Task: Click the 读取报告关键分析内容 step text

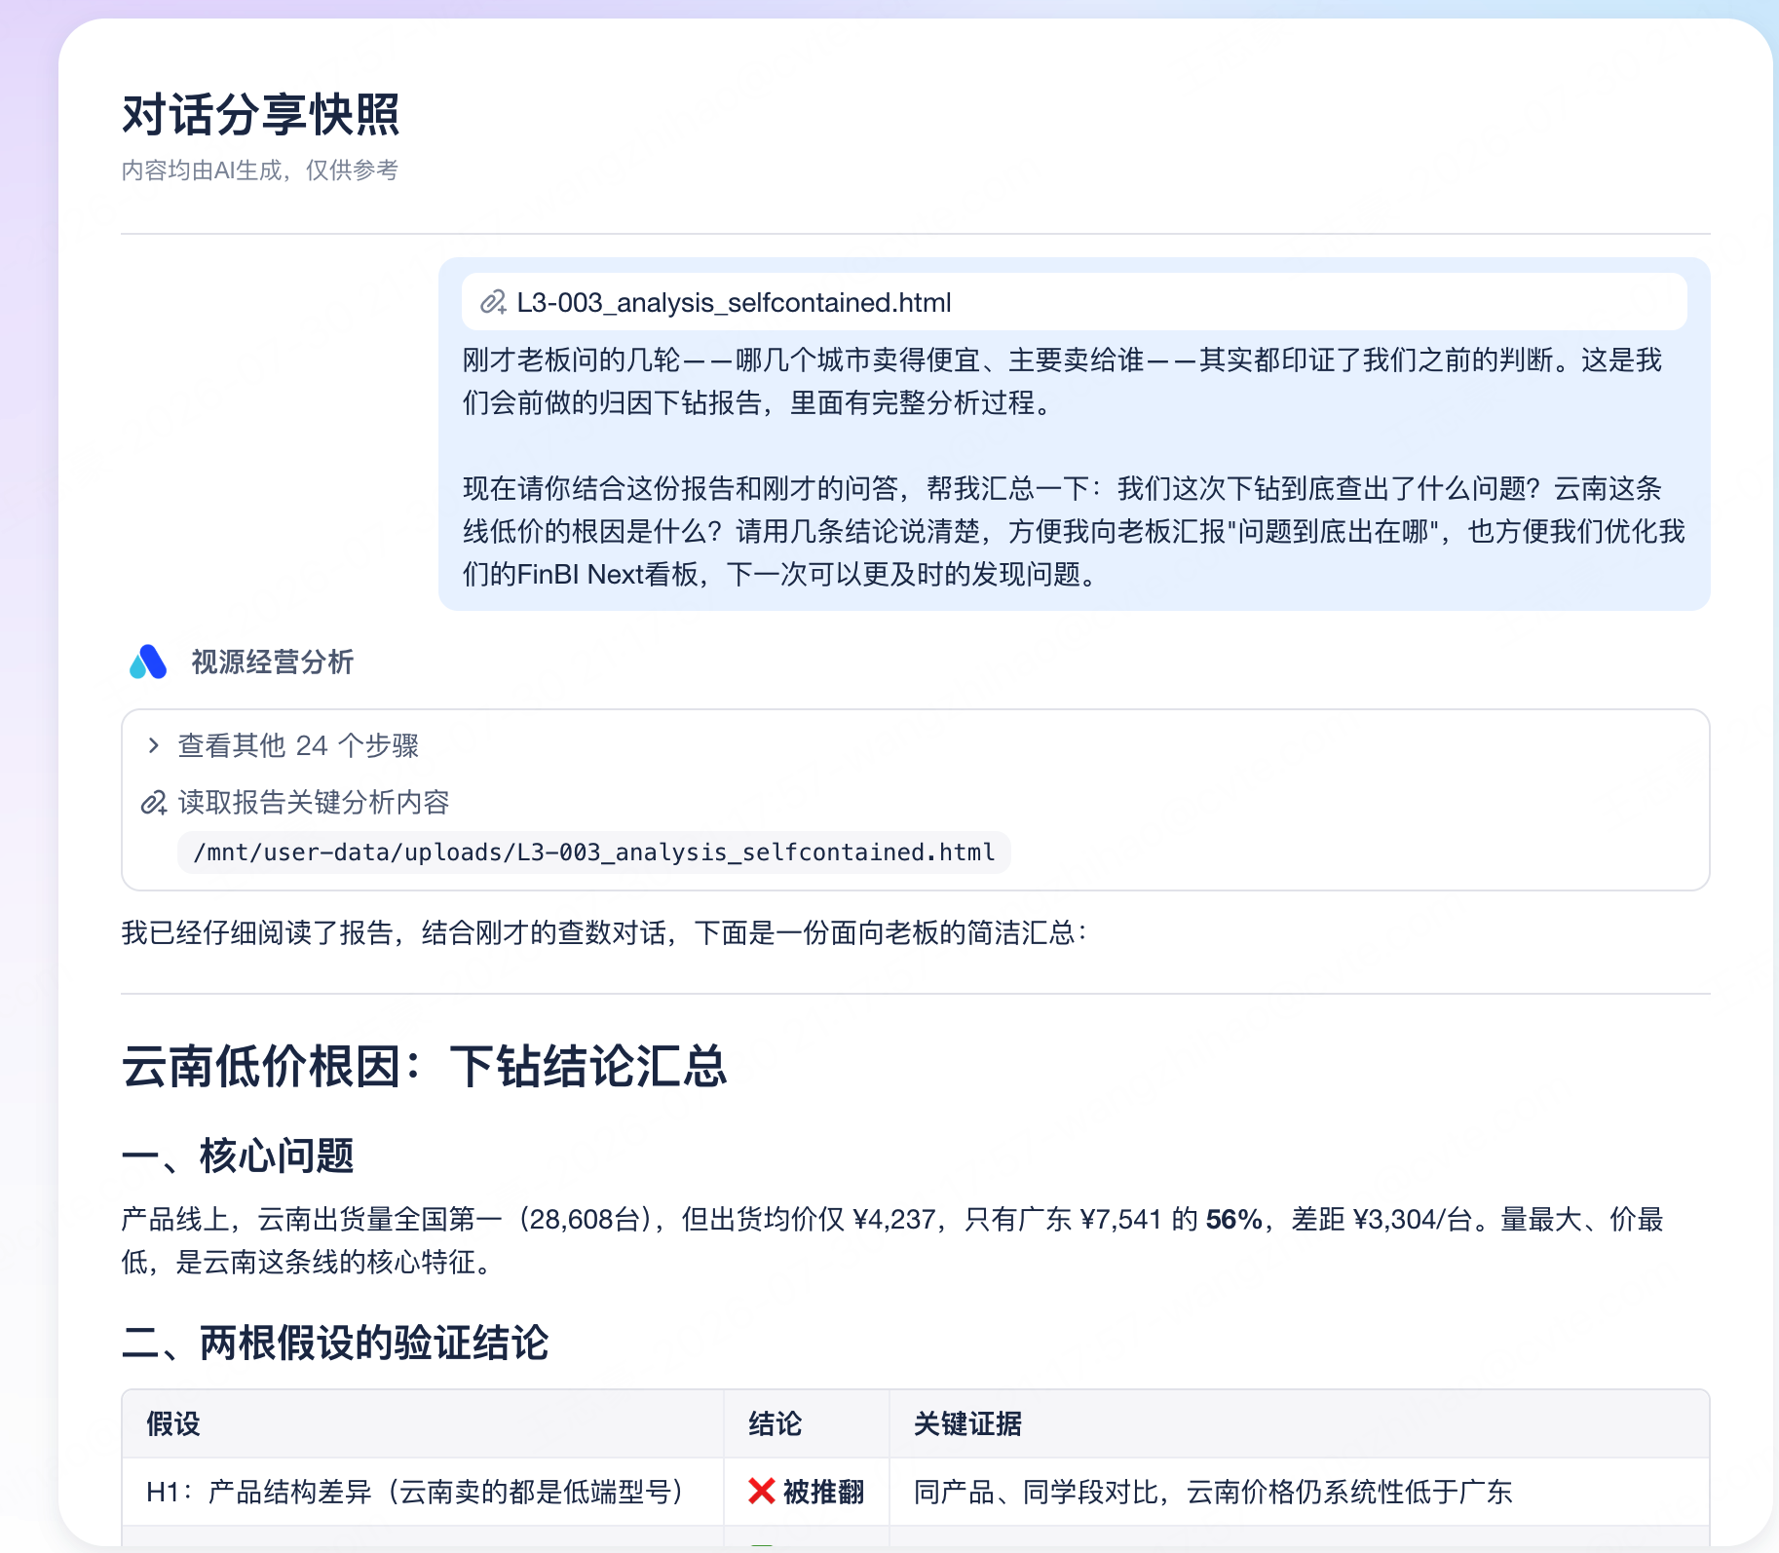Action: point(314,803)
